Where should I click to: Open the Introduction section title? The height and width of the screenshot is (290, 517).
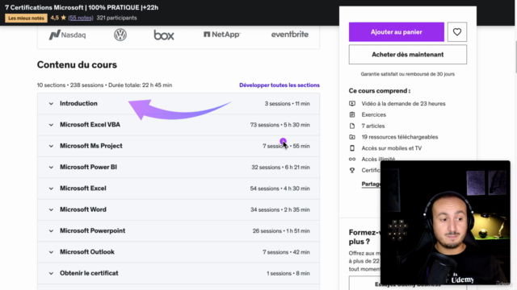pos(78,103)
